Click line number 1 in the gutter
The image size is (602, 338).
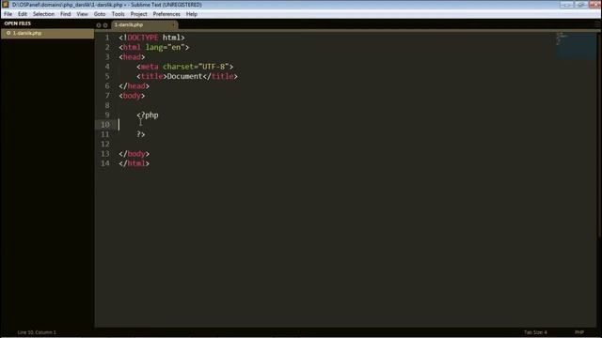click(107, 38)
